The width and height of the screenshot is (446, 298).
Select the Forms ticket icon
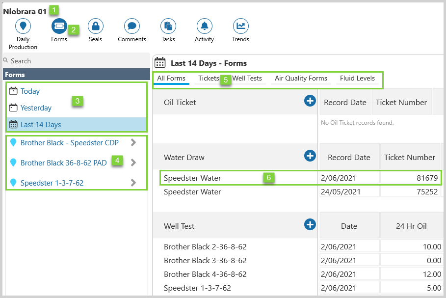coord(59,26)
